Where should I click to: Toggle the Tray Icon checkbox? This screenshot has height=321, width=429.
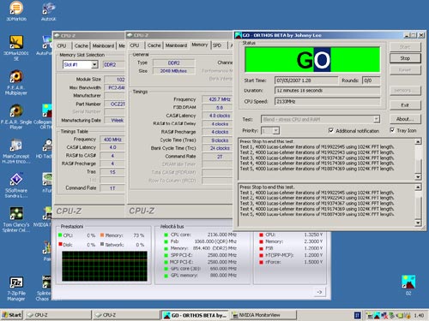(392, 130)
